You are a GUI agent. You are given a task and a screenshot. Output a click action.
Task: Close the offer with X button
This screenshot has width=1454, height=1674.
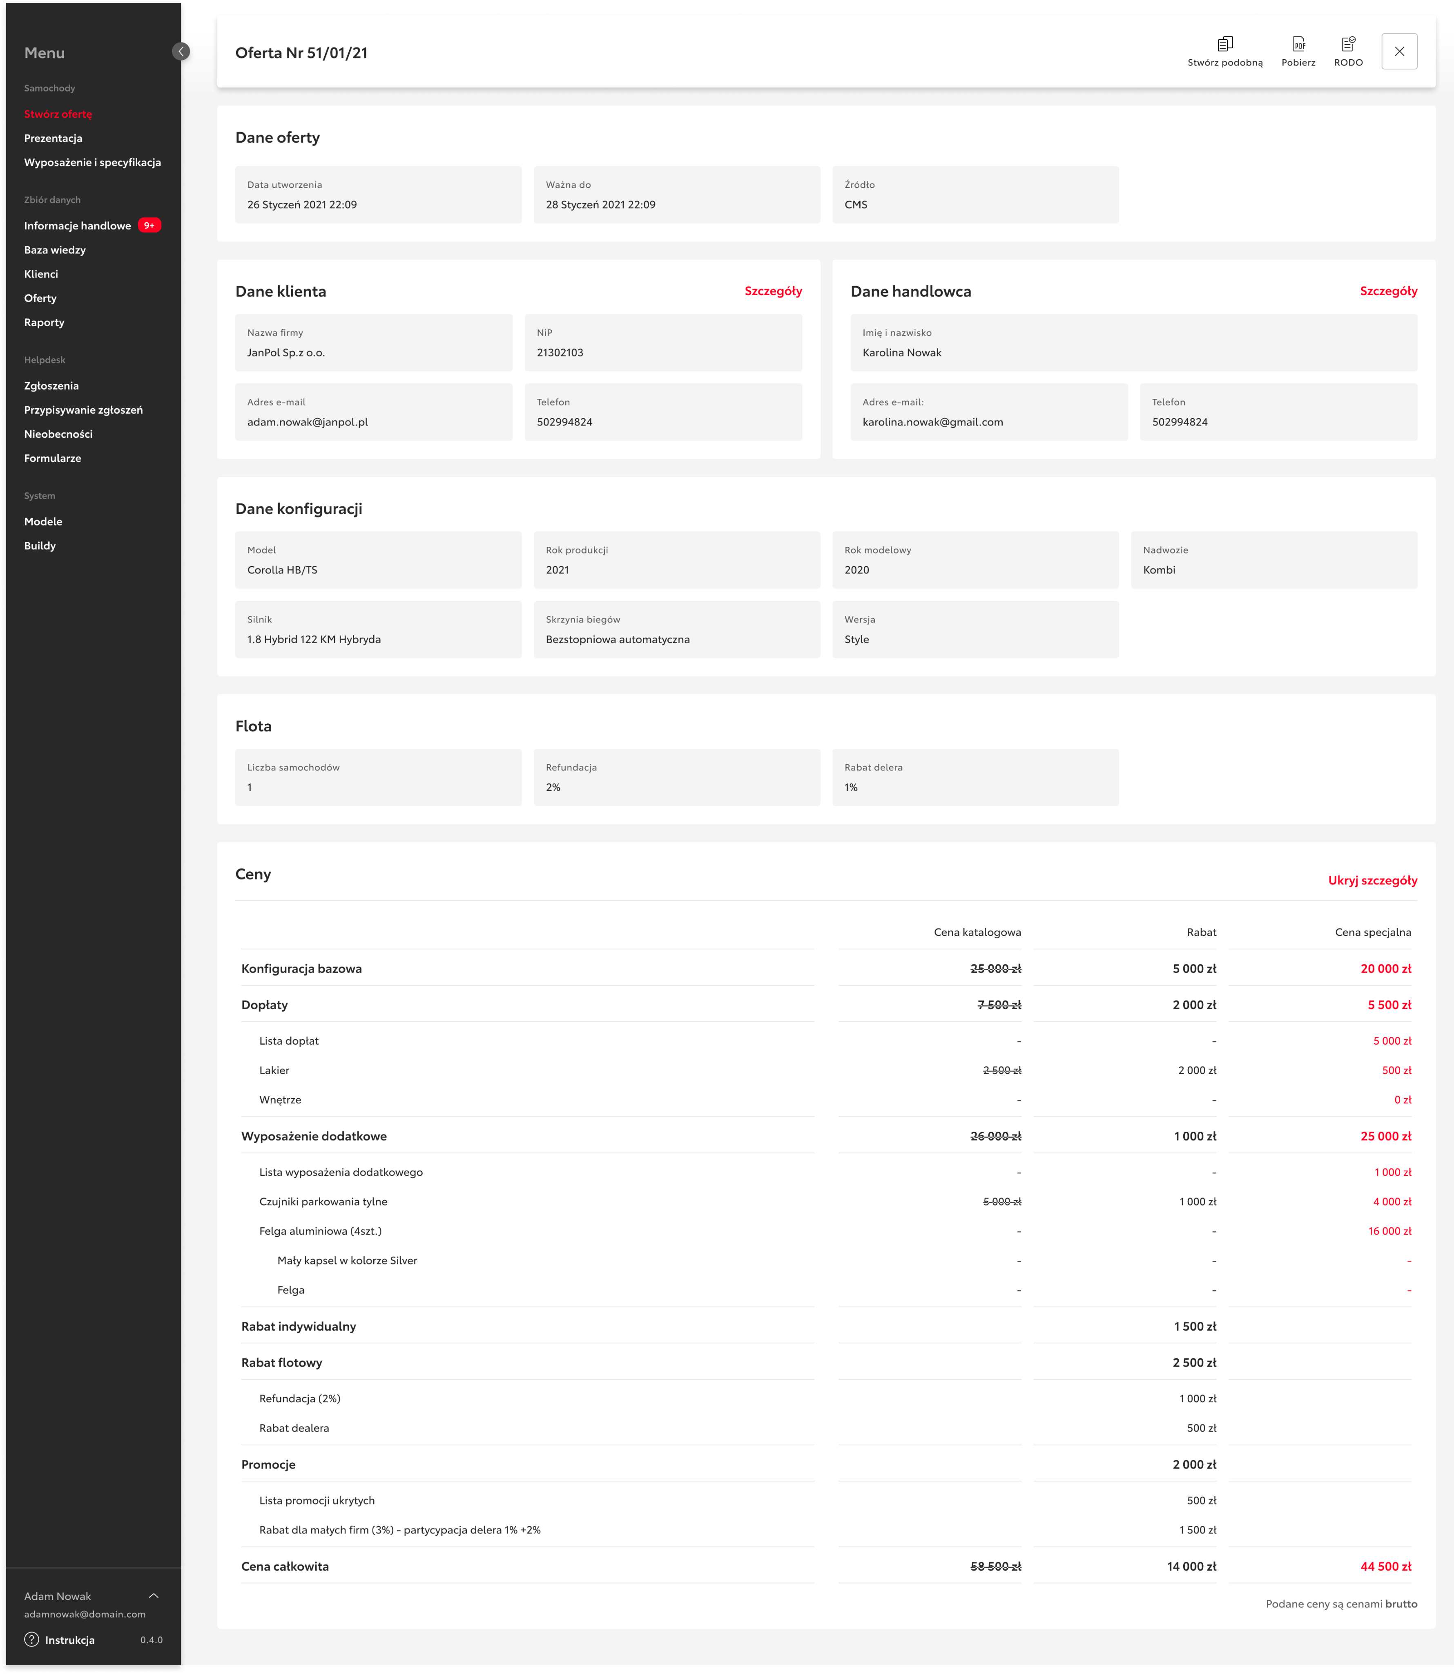(1399, 51)
